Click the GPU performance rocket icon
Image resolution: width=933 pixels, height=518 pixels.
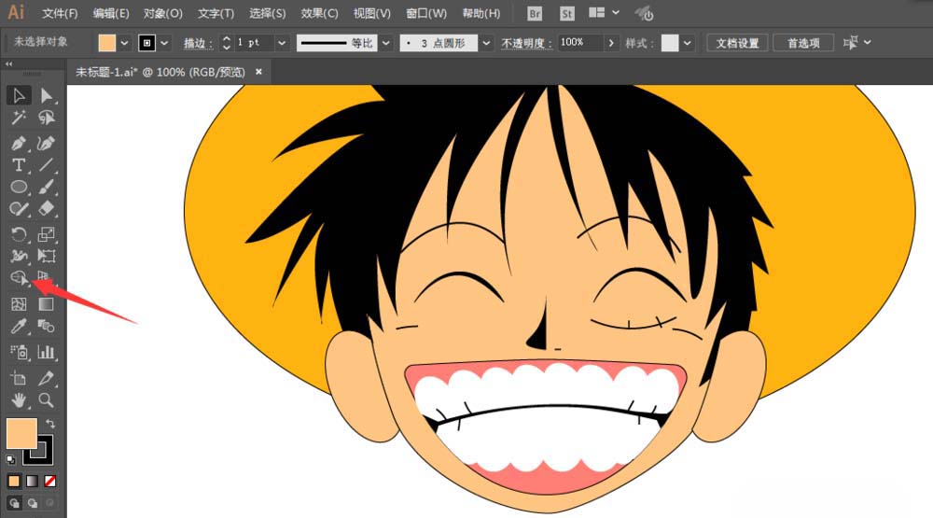point(645,13)
